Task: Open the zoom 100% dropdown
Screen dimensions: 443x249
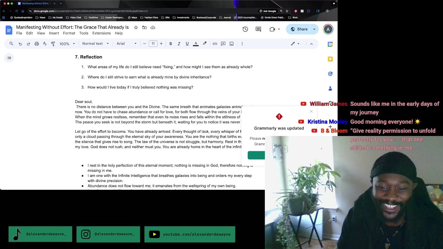Action: [67, 44]
